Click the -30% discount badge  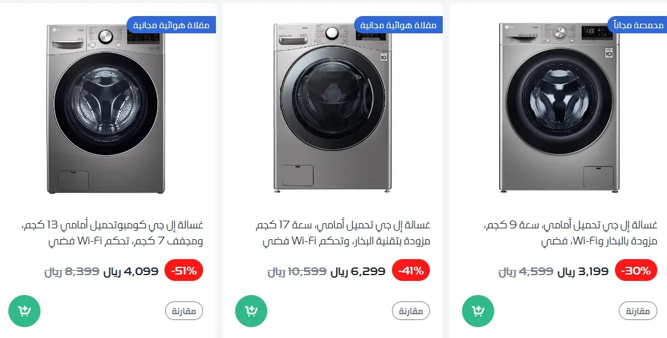point(637,271)
